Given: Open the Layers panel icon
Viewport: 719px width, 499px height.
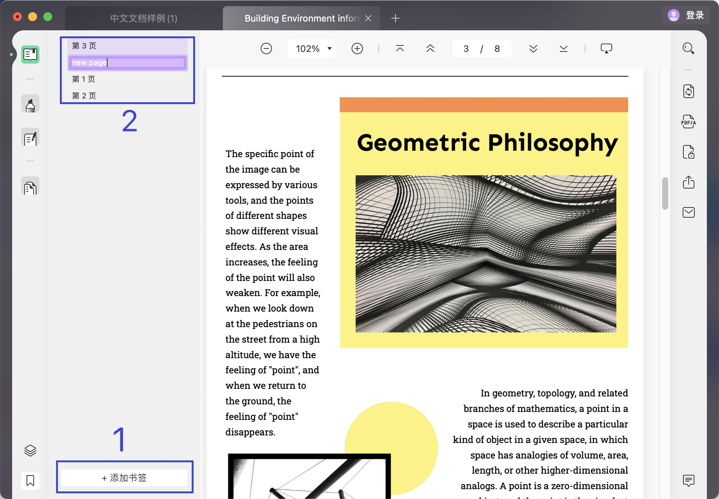Looking at the screenshot, I should click(x=30, y=451).
